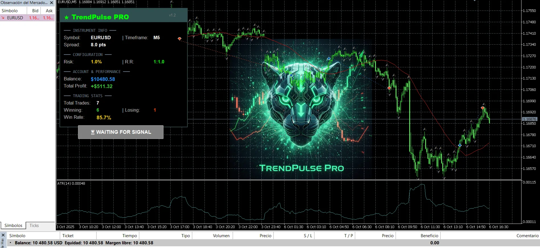Image resolution: width=540 pixels, height=248 pixels.
Task: Click the EURUSD down-arrow symbol icon
Action: [x=3, y=18]
